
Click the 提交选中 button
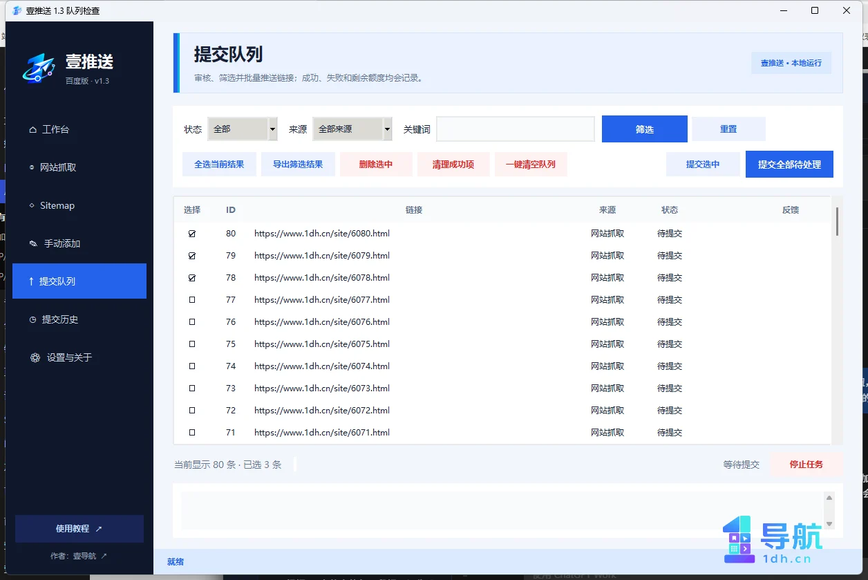tap(703, 165)
